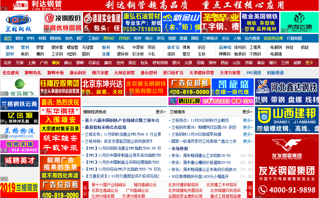Click 更多» next to 11月26日钢铁行业概览
This screenshot has width=319, height=198.
pos(248,121)
